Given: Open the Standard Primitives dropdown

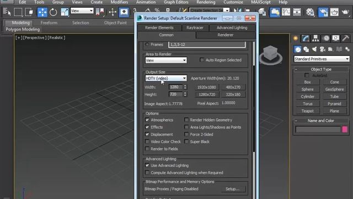Looking at the screenshot, I should tap(322, 59).
